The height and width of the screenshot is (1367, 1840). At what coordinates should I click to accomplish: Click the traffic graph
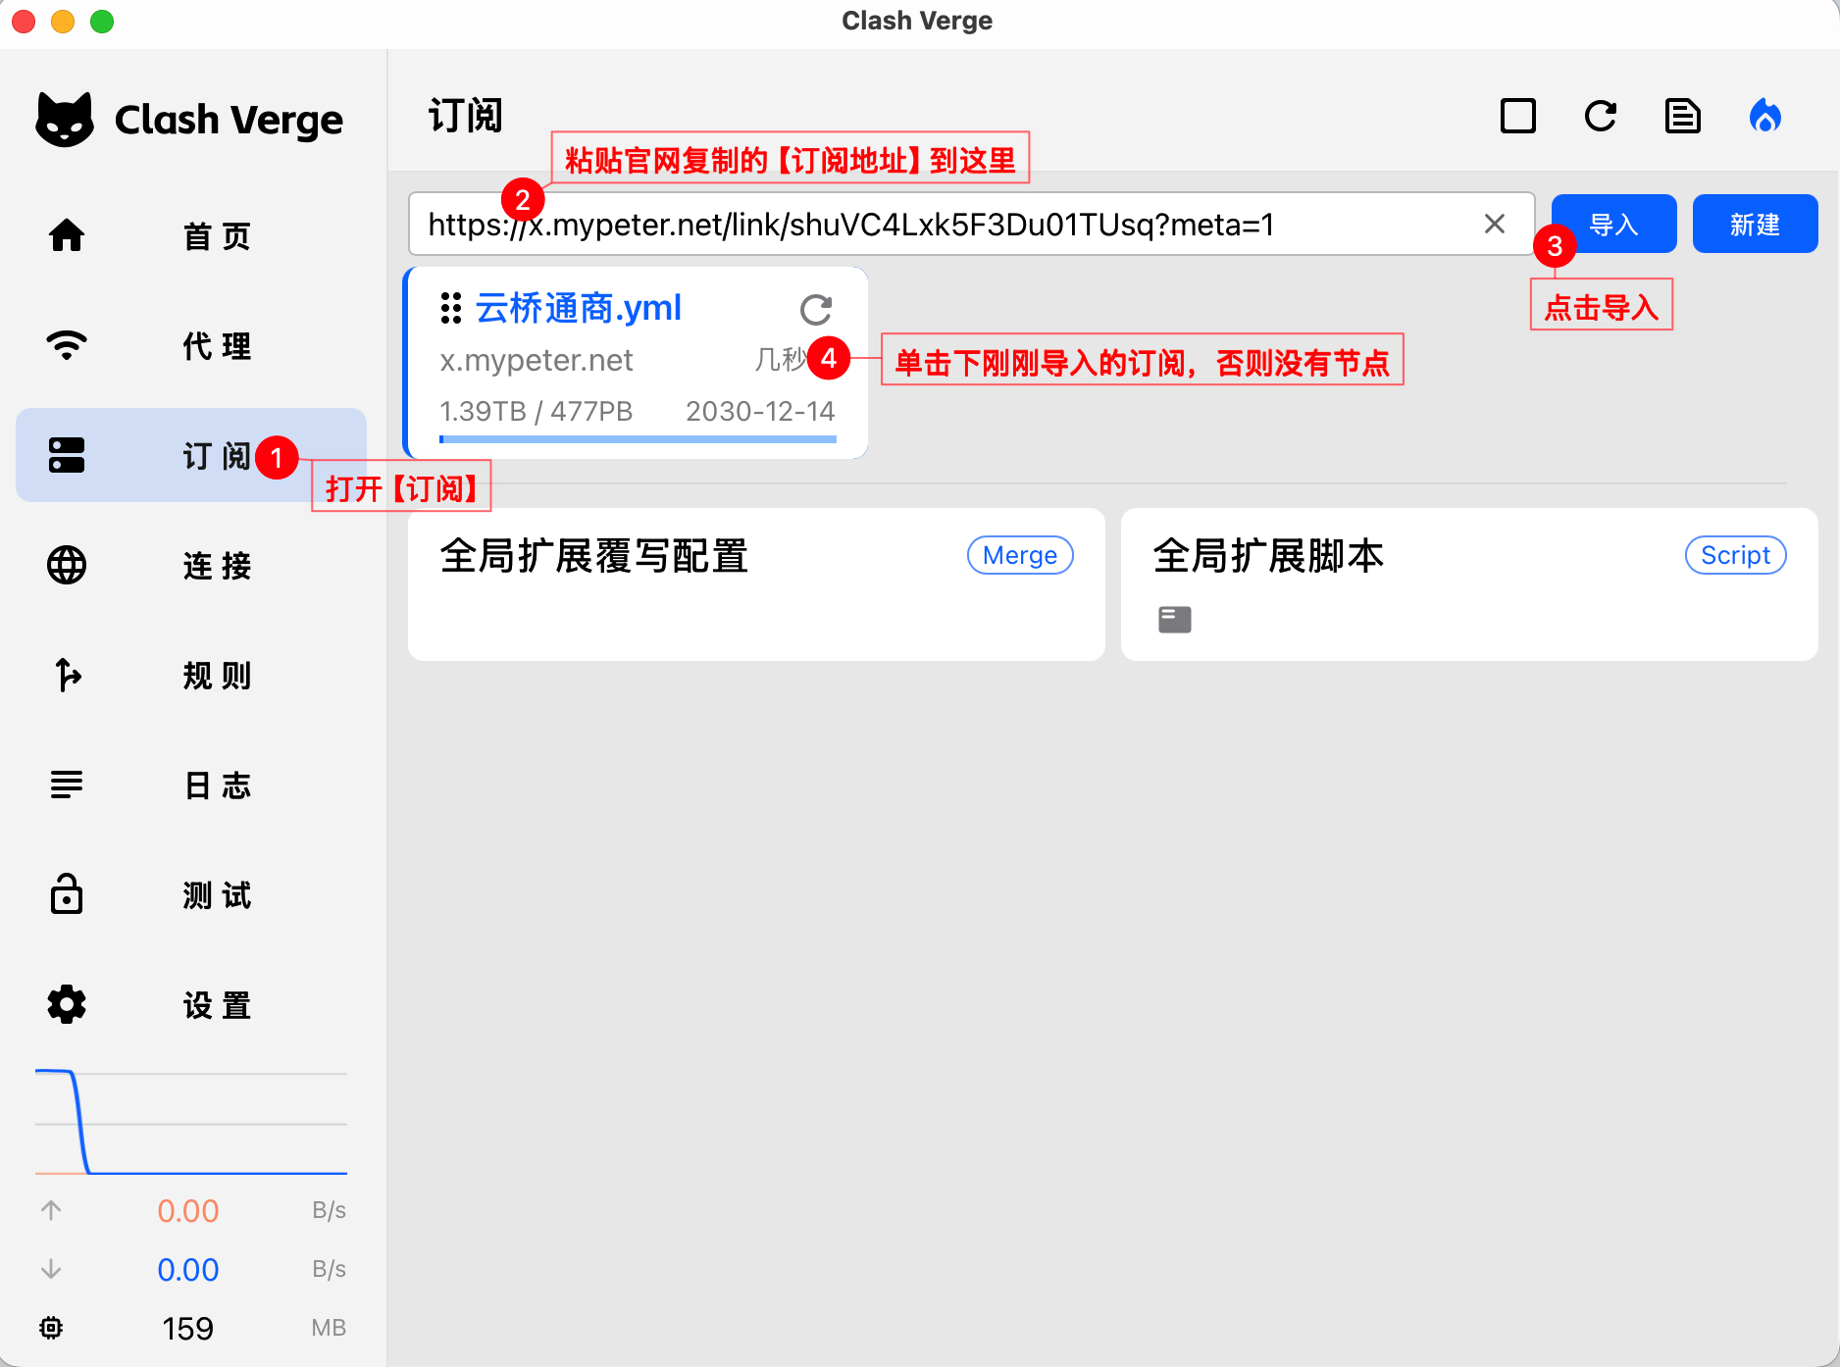191,1122
